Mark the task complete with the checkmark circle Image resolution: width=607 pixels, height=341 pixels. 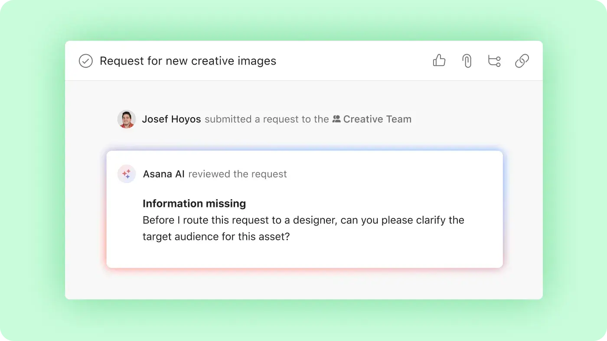point(86,61)
